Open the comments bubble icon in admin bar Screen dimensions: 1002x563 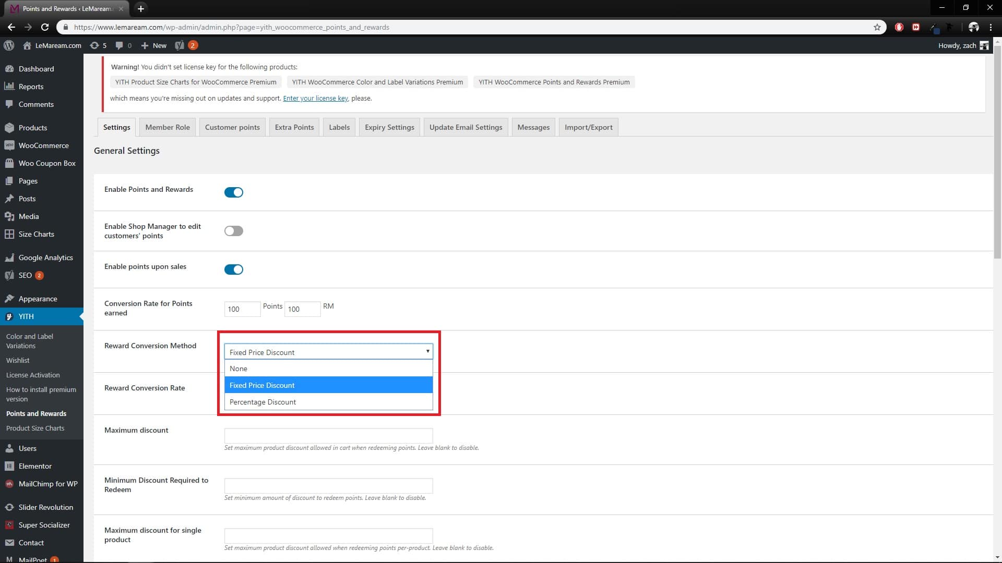click(120, 45)
